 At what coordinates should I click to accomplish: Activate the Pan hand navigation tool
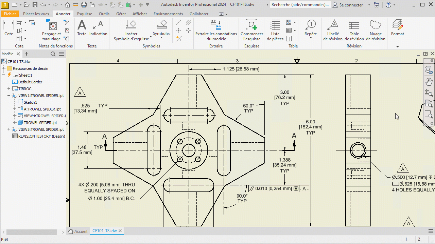pyautogui.click(x=429, y=81)
